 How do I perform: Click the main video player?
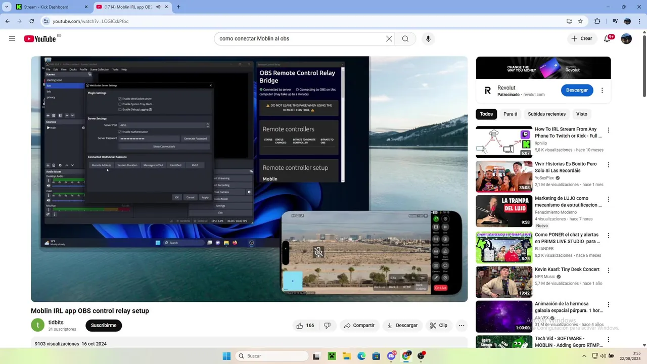click(249, 179)
